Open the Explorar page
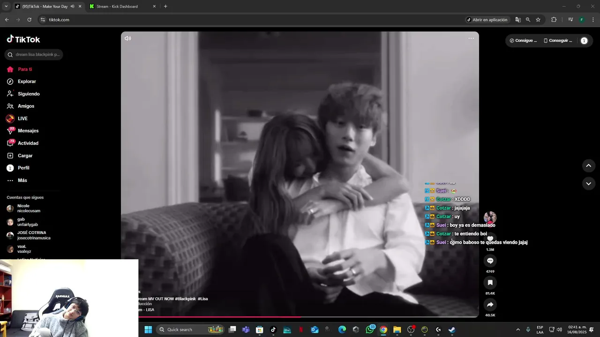The height and width of the screenshot is (337, 600). 21,81
